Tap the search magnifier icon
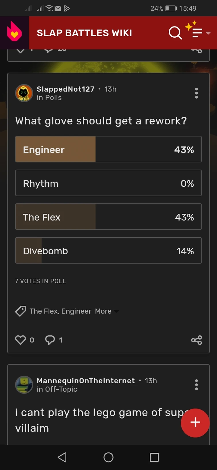 point(175,33)
